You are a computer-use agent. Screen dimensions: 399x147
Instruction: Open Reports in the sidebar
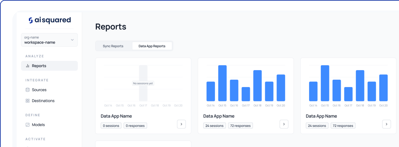(x=49, y=66)
